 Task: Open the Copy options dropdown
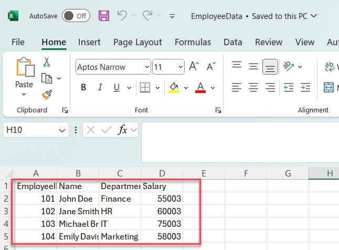(x=59, y=78)
